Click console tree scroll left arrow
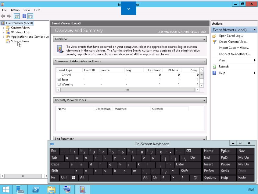The height and width of the screenshot is (194, 258). 2,176
